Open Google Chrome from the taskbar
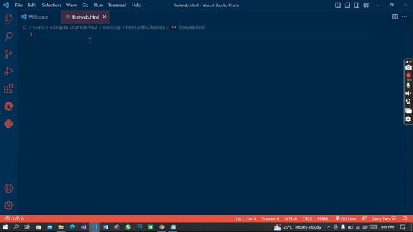 162,227
